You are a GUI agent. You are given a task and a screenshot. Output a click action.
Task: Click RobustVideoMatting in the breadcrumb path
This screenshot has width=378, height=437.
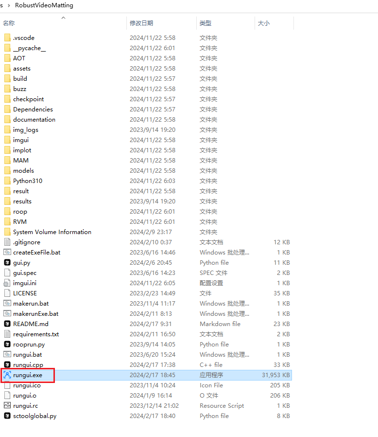point(45,5)
